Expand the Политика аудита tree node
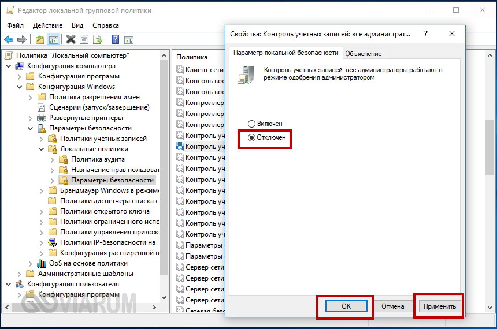 click(x=52, y=159)
